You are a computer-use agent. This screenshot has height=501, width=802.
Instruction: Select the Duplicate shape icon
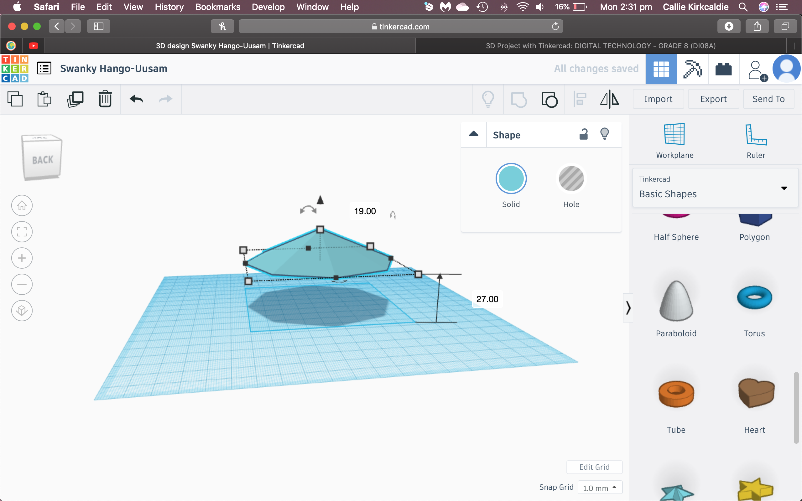click(x=75, y=99)
